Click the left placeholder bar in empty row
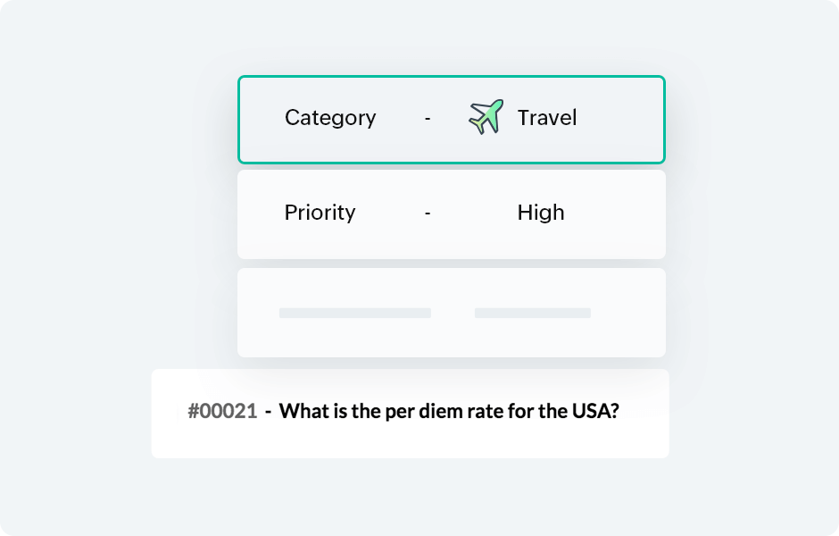This screenshot has height=536, width=839. 354,313
